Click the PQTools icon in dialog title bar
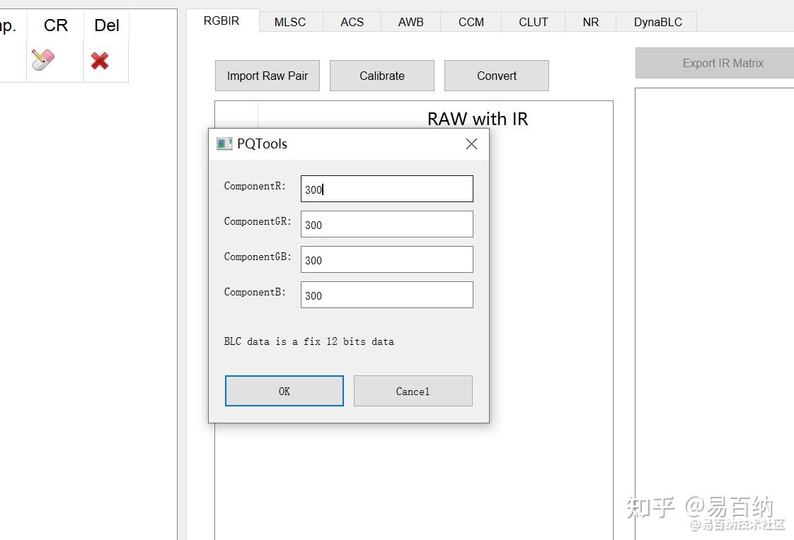794x540 pixels. pos(224,143)
